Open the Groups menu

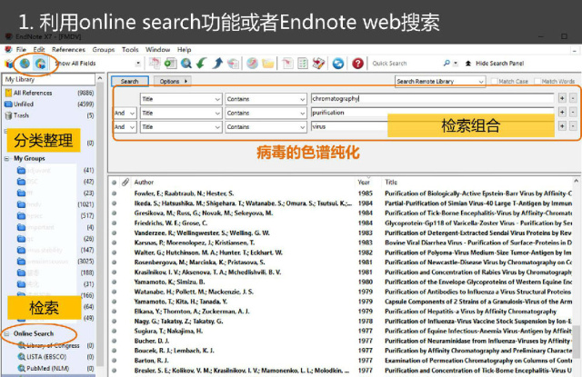(x=103, y=49)
